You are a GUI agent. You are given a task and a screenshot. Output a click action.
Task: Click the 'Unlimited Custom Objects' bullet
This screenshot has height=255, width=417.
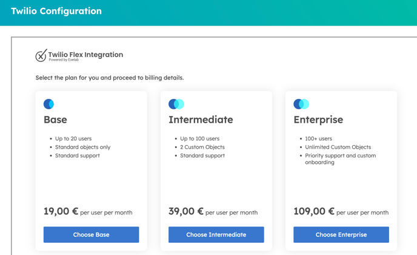(338, 147)
